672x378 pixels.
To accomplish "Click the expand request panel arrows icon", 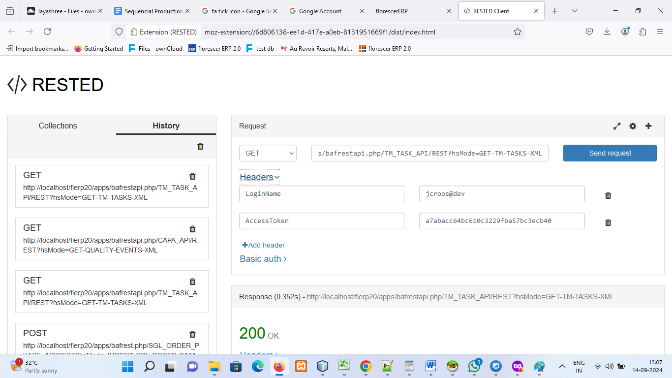I will point(617,126).
